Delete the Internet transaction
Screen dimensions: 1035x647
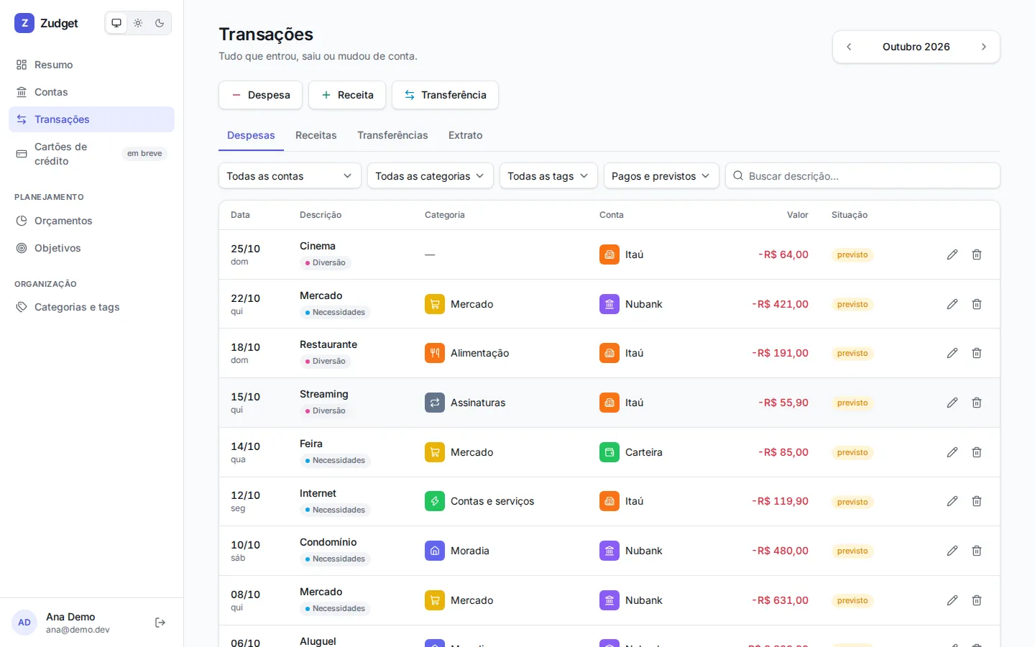977,501
